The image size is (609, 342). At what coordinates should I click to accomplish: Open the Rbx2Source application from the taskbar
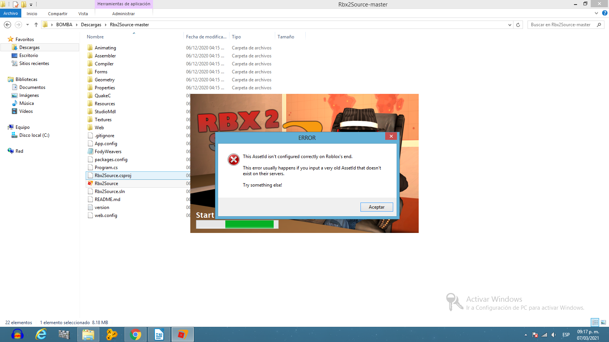pos(182,334)
